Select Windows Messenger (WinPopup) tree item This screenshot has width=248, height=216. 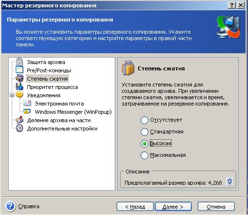click(x=73, y=112)
